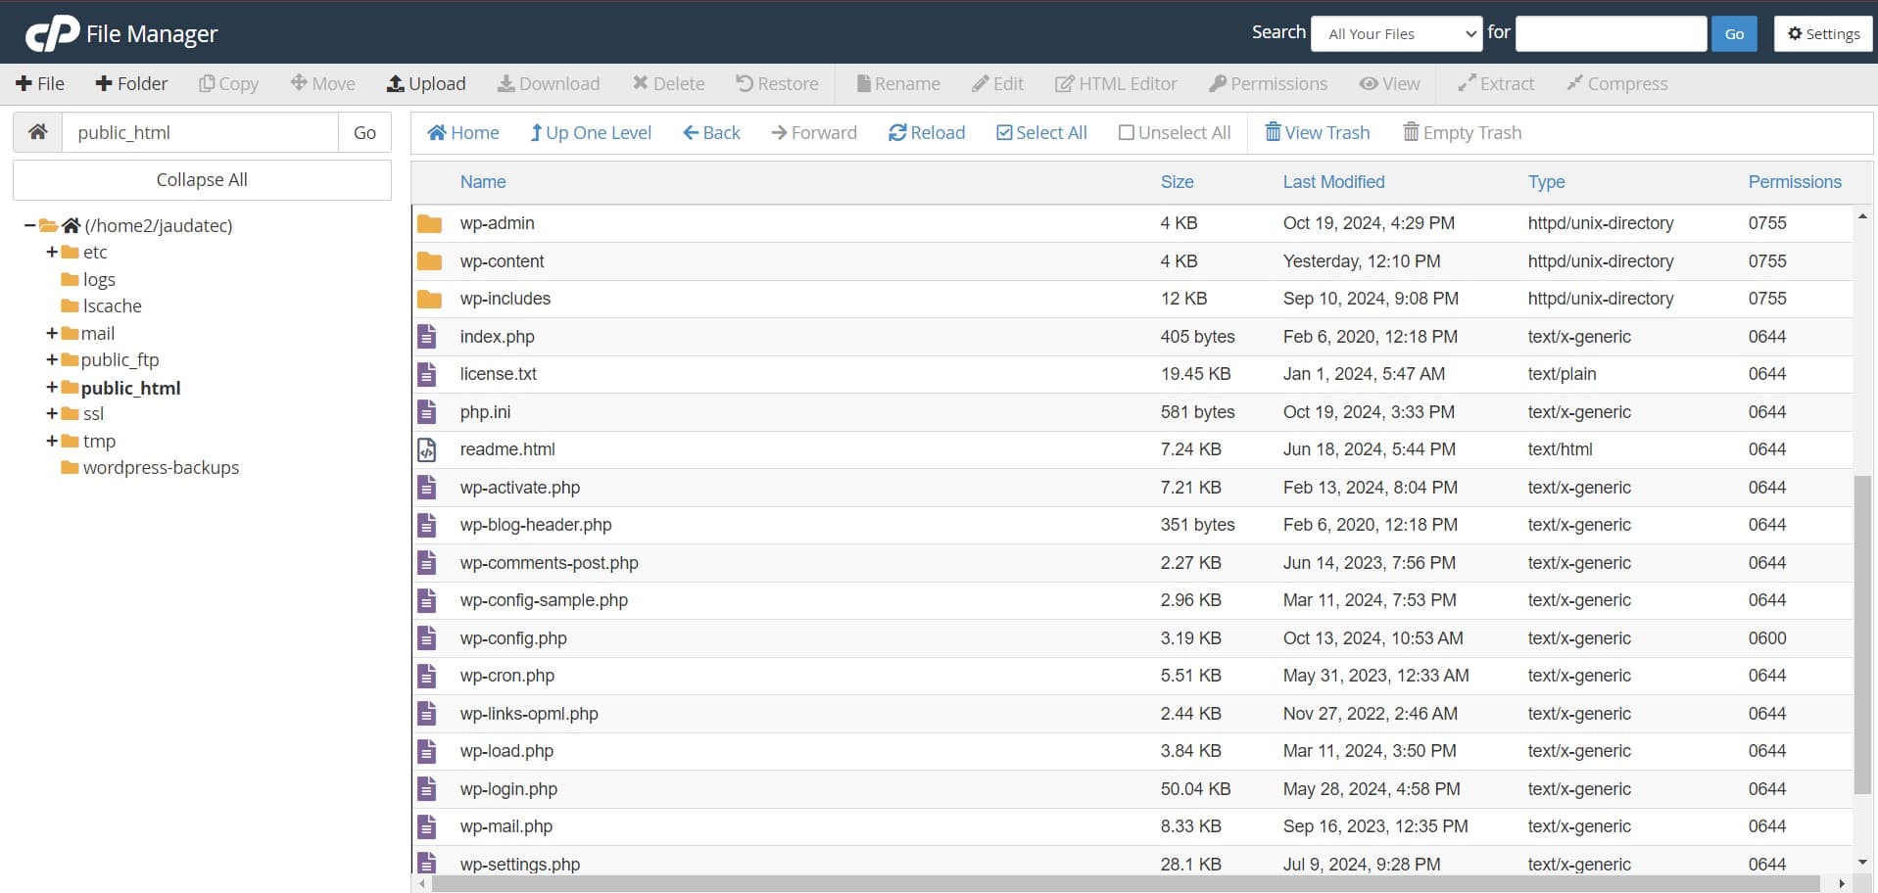This screenshot has width=1878, height=893.
Task: Reload the file listing
Action: click(927, 132)
